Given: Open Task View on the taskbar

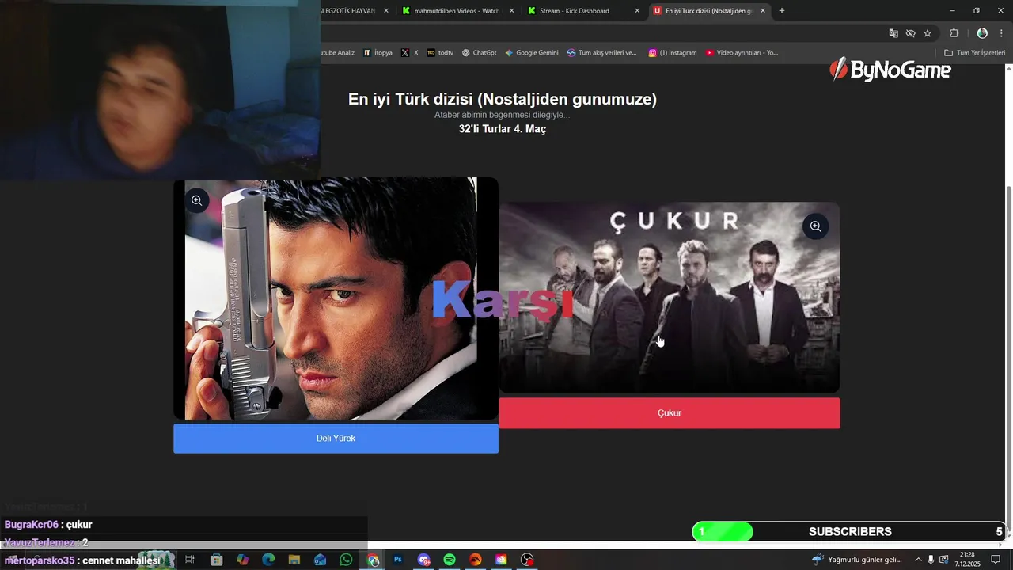Looking at the screenshot, I should coord(190,560).
